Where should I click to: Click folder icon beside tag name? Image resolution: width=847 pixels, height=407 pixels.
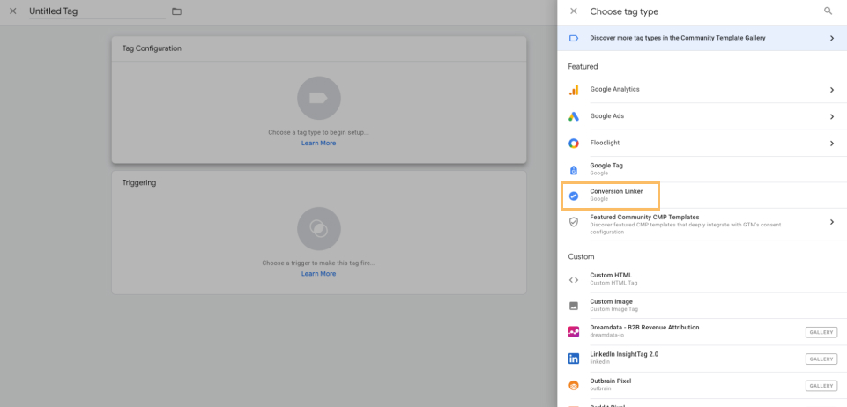pyautogui.click(x=176, y=11)
